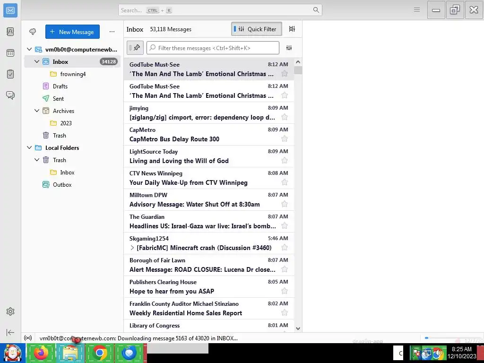Open the Sent folder
The width and height of the screenshot is (484, 363).
(x=72, y=98)
